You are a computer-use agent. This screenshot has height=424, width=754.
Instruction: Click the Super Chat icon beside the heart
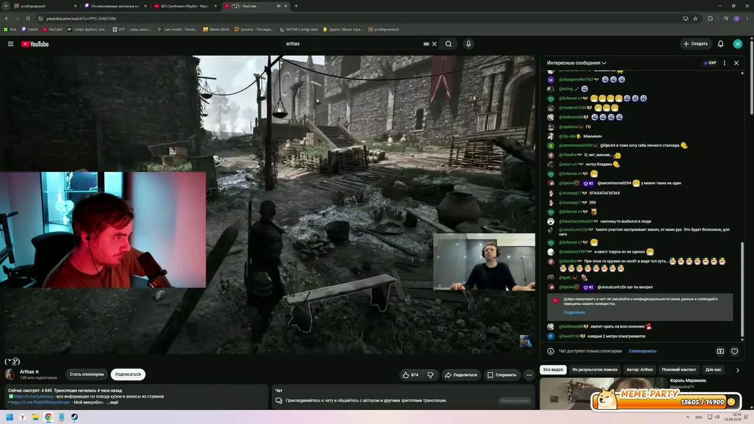click(x=720, y=352)
